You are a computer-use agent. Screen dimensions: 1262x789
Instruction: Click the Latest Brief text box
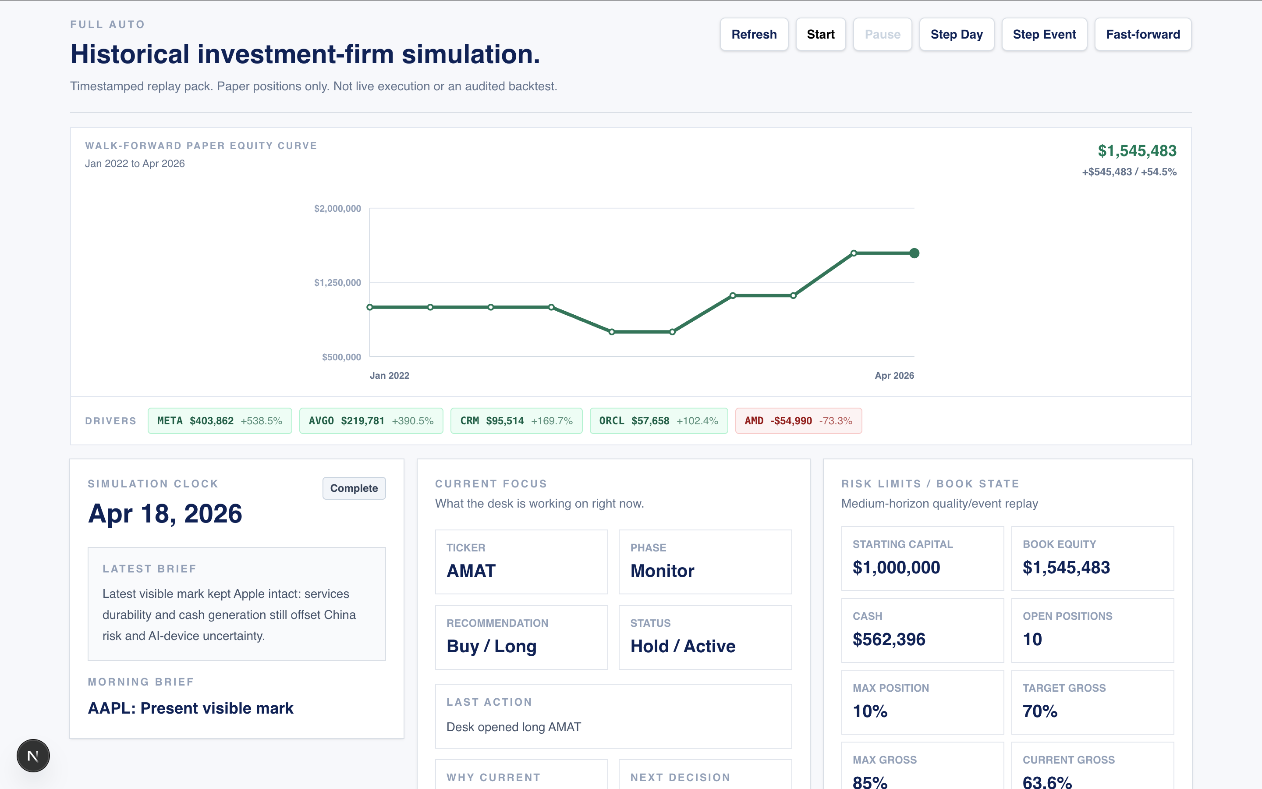[236, 604]
